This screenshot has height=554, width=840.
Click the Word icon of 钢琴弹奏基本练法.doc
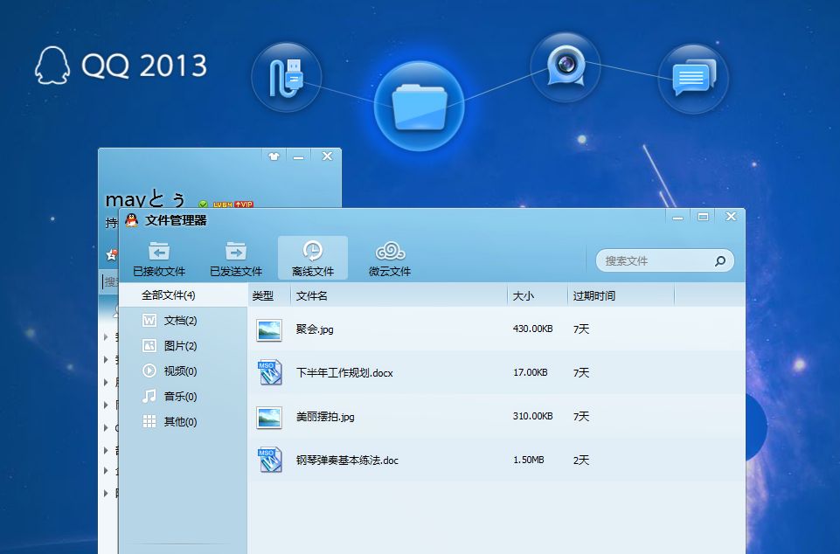point(269,460)
